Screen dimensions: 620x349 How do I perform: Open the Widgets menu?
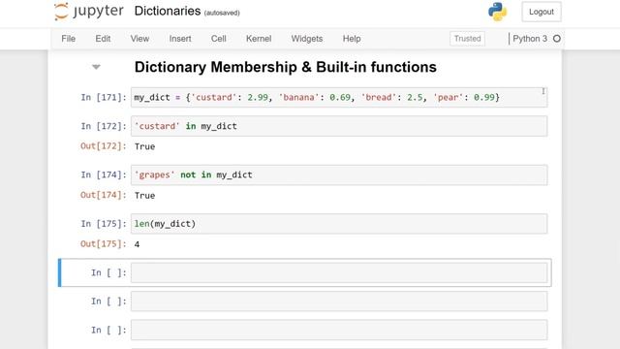click(x=307, y=39)
